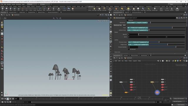Open Animation Editor pane tab menu arrow
188x106 pixels.
pyautogui.click(x=18, y=12)
